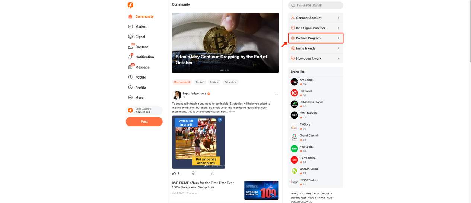471x203 pixels.
Task: Open post options three-dot menu
Action: click(276, 95)
